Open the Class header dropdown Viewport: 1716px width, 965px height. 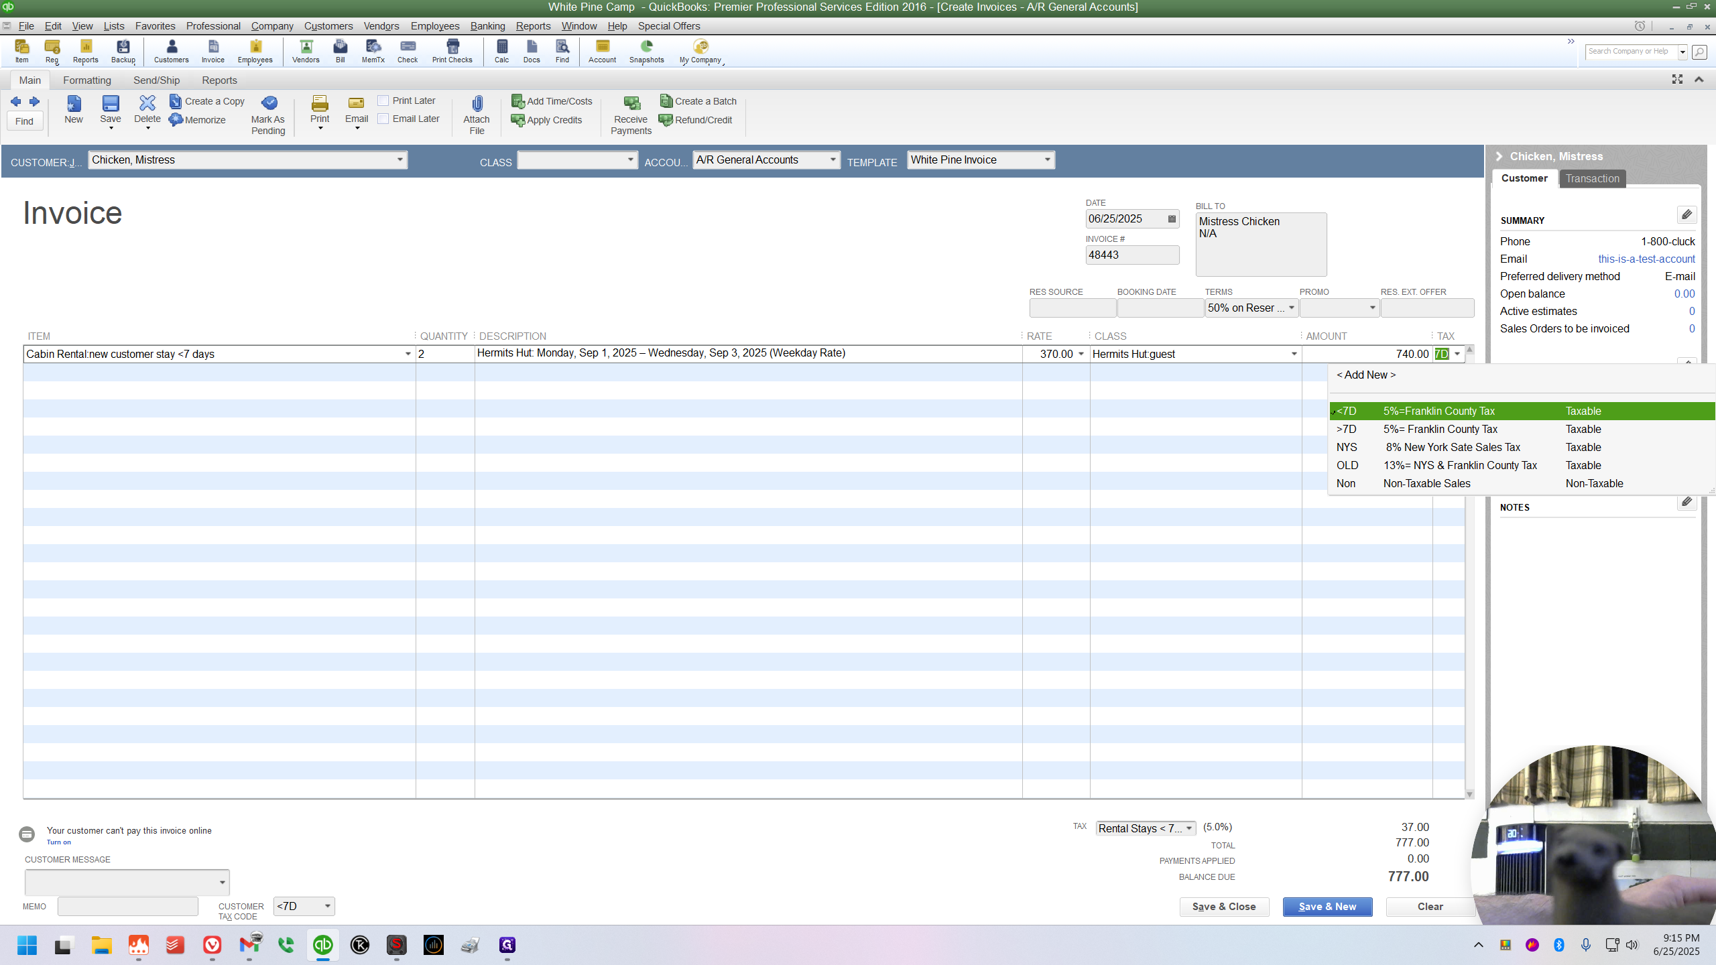point(630,159)
